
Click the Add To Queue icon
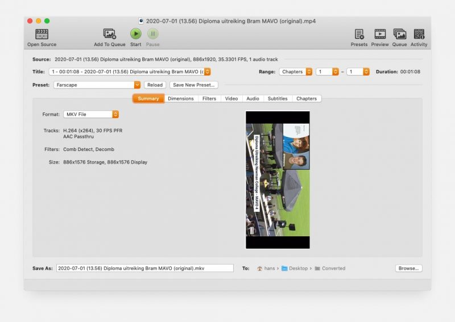coord(110,34)
